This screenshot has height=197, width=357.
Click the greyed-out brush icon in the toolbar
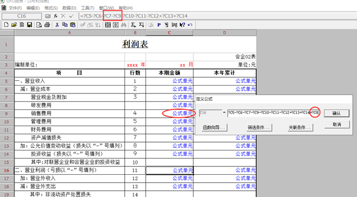[82, 25]
